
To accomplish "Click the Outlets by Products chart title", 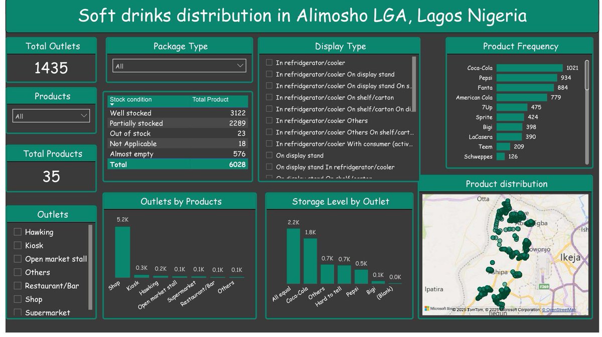I will click(181, 202).
